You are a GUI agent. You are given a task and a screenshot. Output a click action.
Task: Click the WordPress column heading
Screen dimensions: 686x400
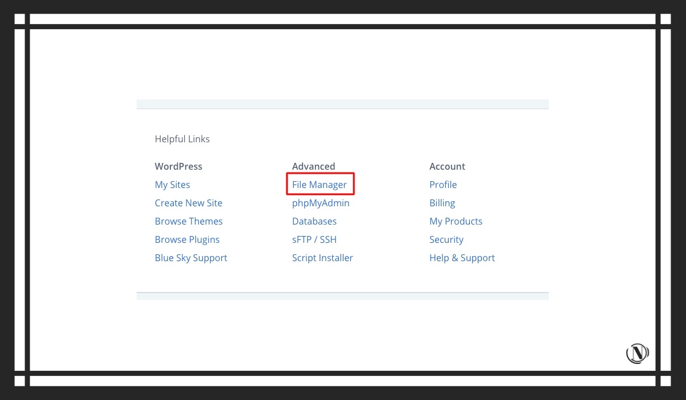click(x=178, y=166)
